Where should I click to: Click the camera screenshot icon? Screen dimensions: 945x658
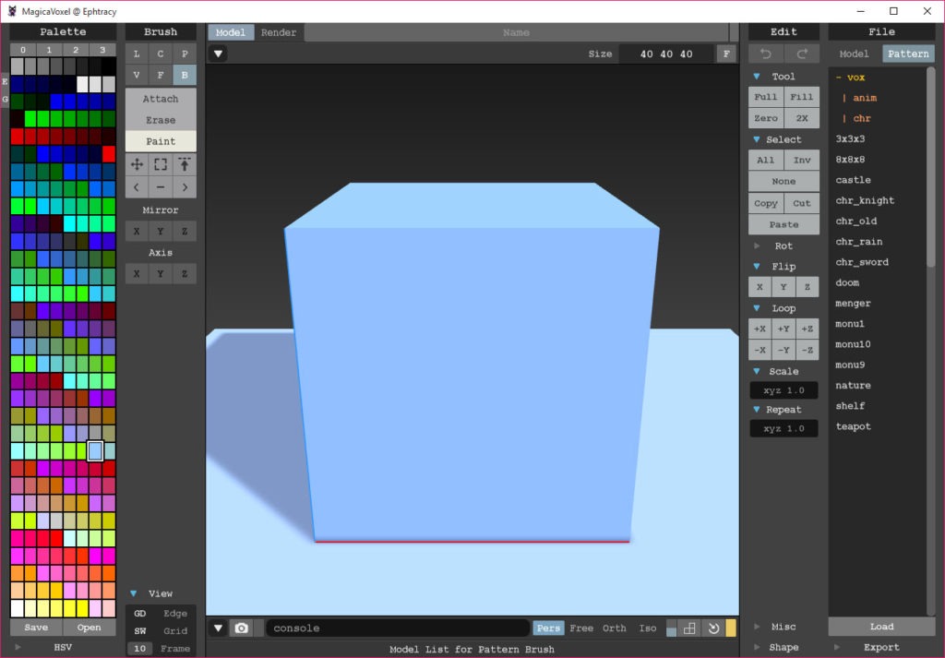click(x=241, y=628)
